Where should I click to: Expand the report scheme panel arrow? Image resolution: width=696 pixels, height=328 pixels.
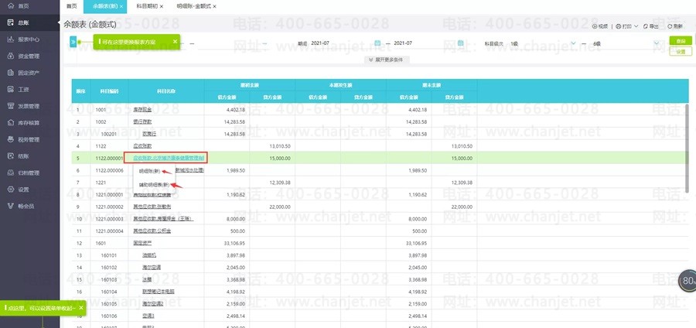(73, 43)
